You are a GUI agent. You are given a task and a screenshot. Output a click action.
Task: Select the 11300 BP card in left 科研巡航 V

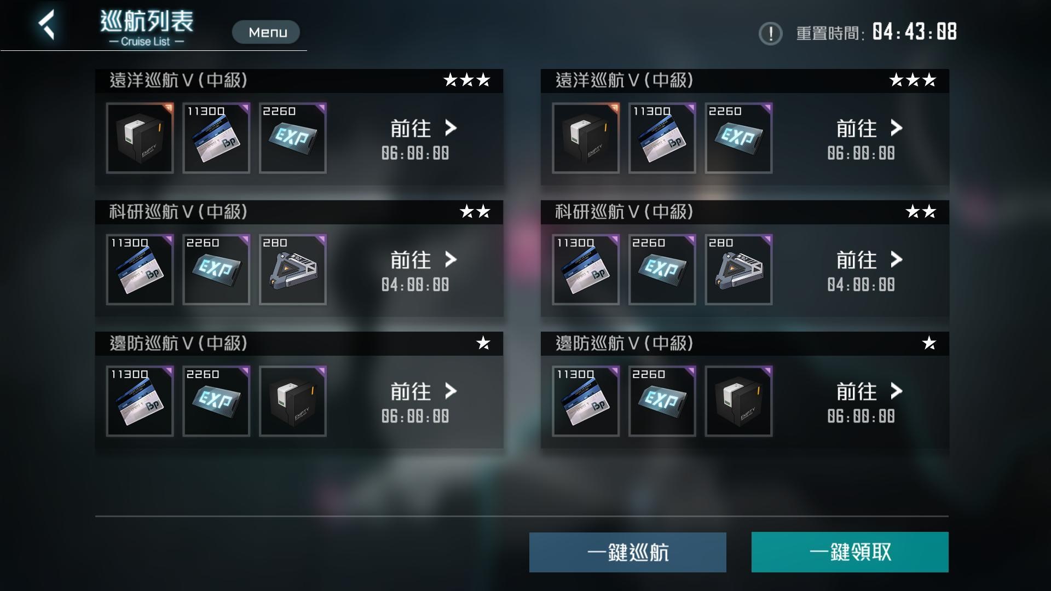[x=140, y=270]
